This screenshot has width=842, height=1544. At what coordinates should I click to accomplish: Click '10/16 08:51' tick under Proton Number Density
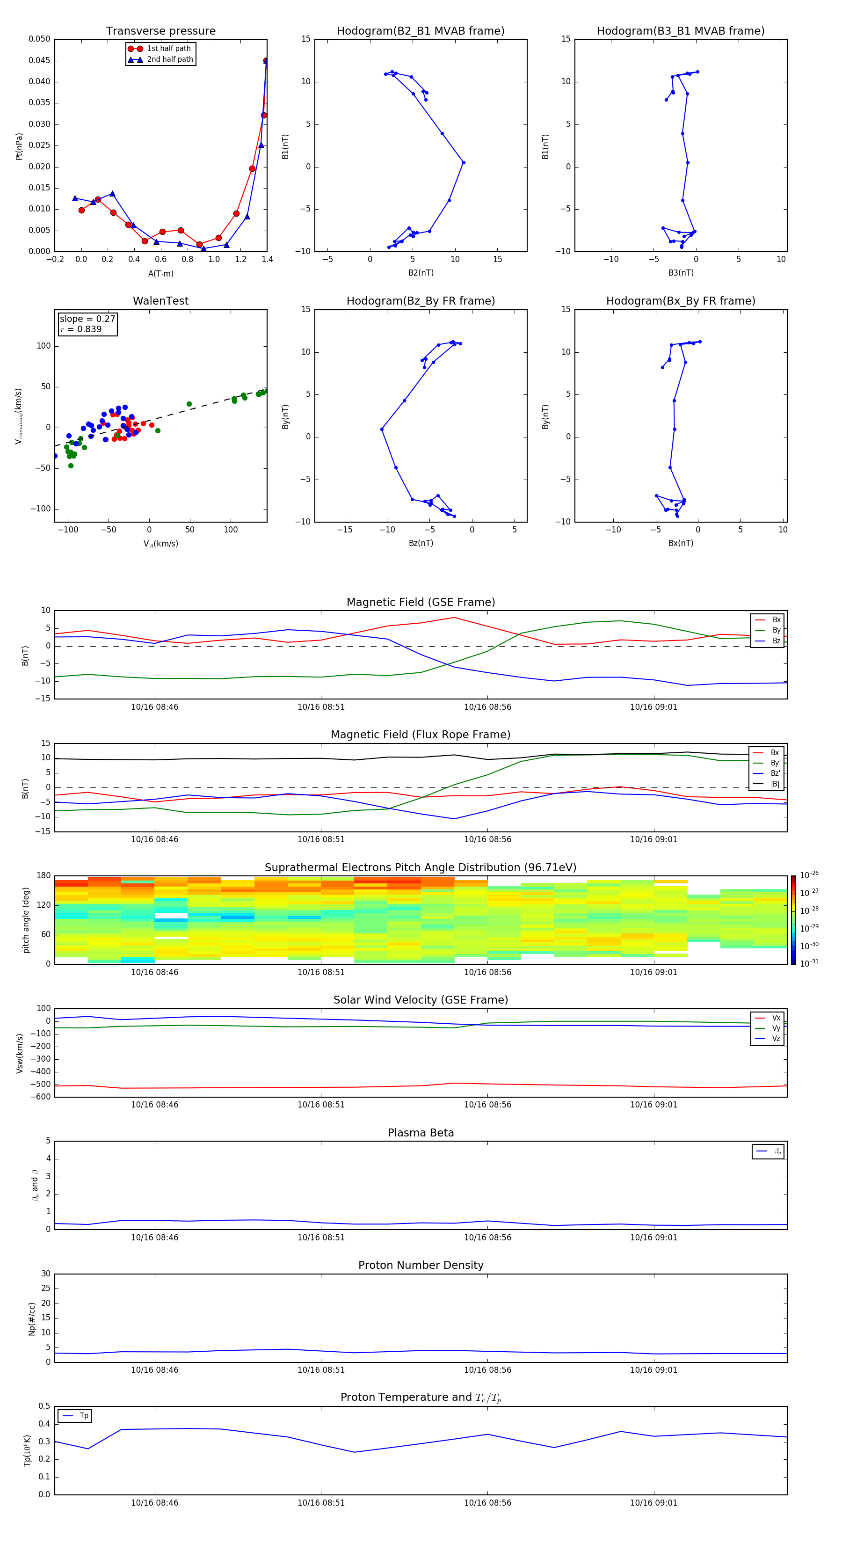321,1370
